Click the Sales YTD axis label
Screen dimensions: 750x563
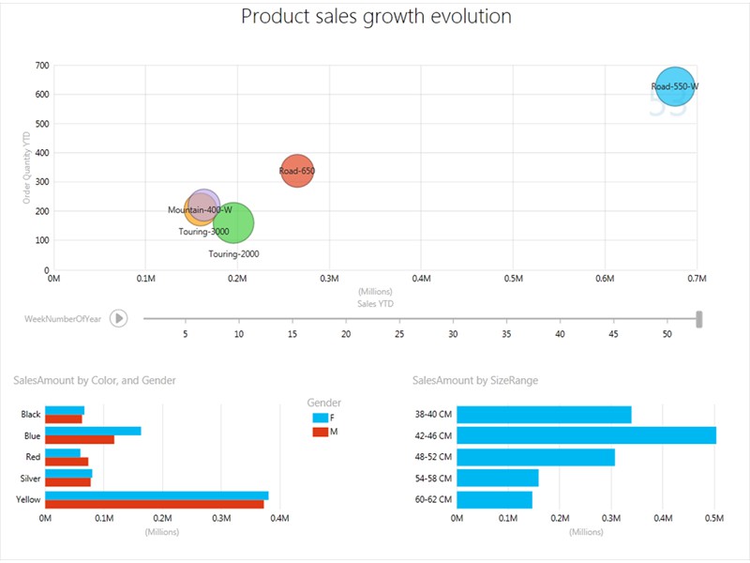[x=376, y=304]
